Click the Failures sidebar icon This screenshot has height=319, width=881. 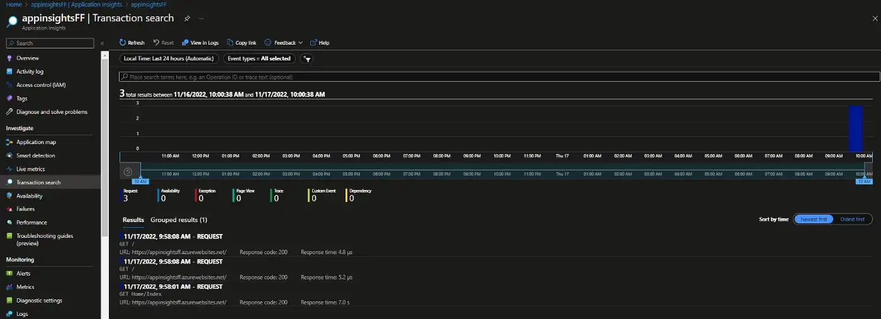click(x=9, y=209)
